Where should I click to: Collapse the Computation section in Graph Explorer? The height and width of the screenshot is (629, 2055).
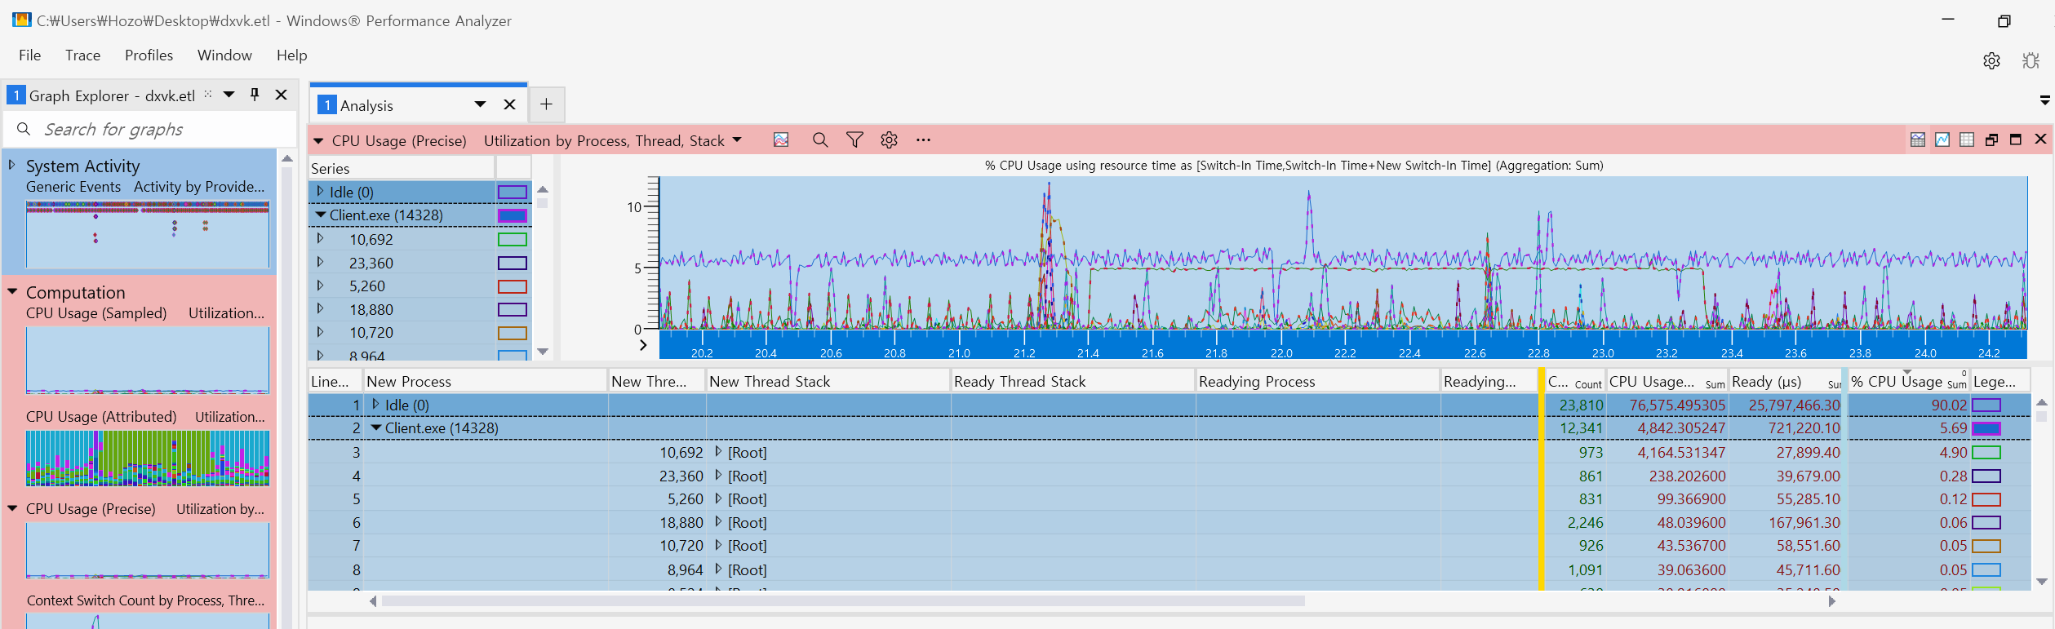coord(12,292)
